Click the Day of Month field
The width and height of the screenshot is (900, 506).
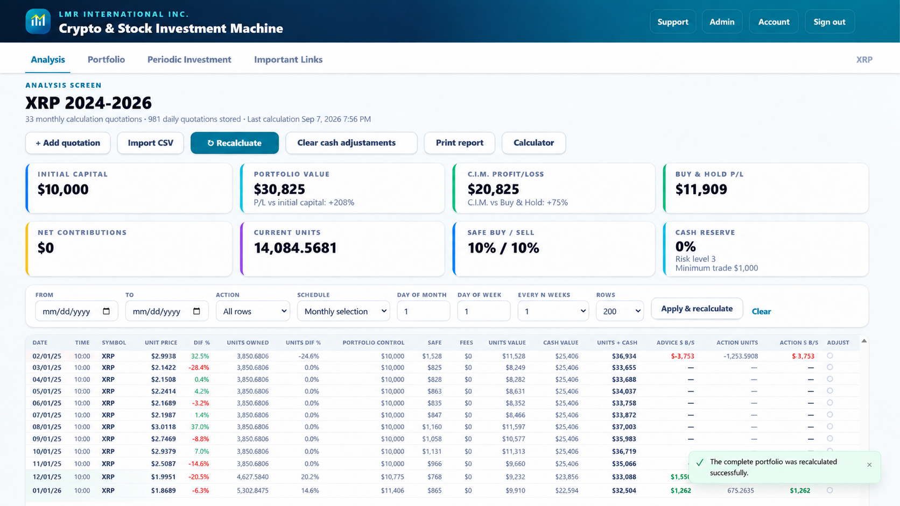click(x=424, y=311)
